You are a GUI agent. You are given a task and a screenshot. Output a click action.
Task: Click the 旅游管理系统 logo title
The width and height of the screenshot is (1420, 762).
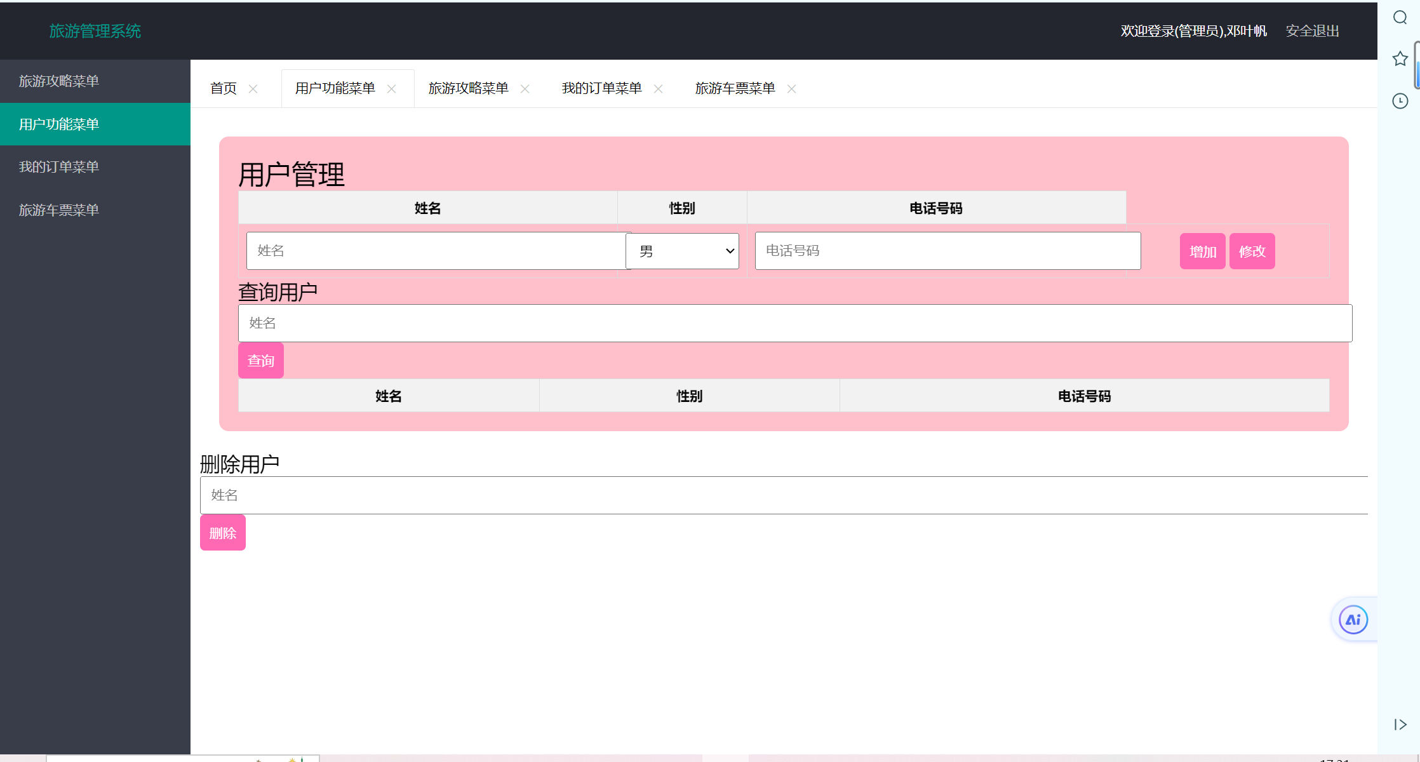coord(95,31)
